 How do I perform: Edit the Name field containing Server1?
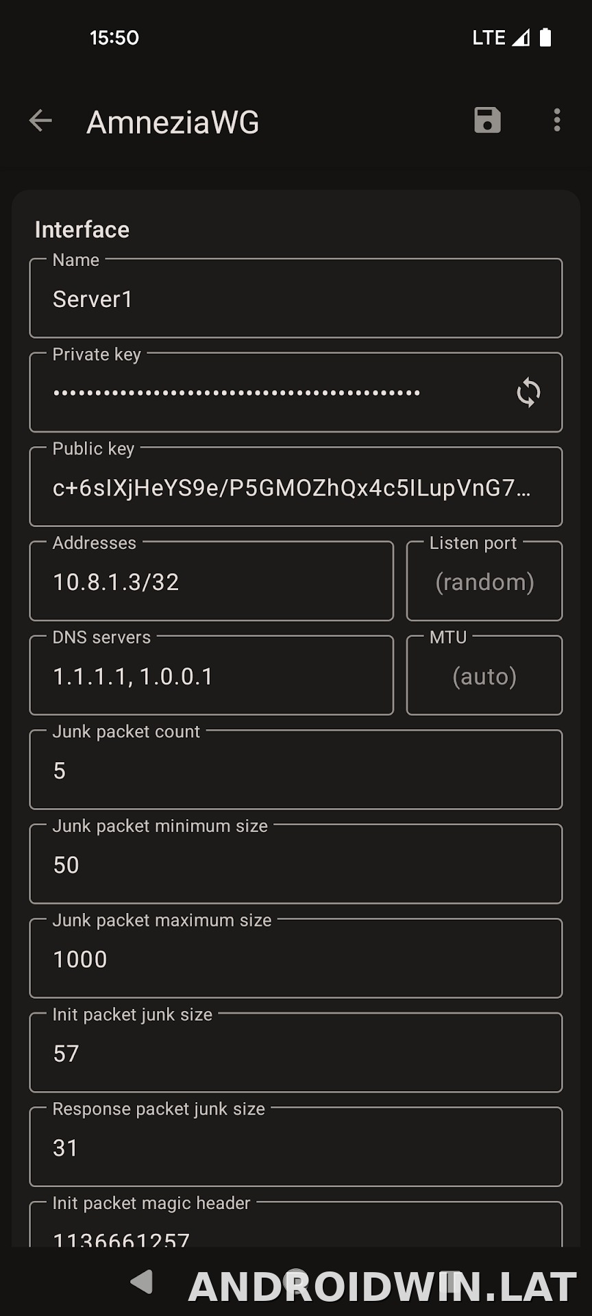(296, 298)
